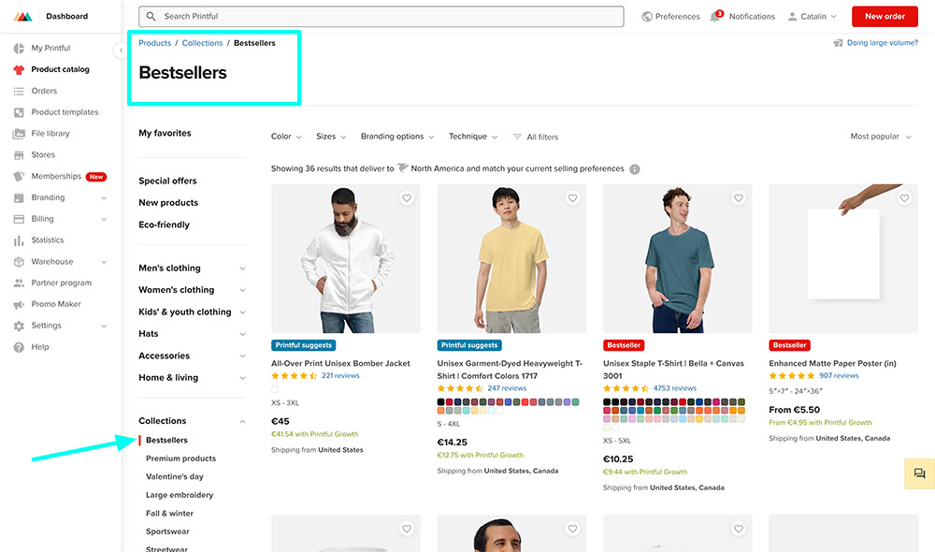Open My Printful sidebar icon
This screenshot has width=935, height=552.
(19, 48)
